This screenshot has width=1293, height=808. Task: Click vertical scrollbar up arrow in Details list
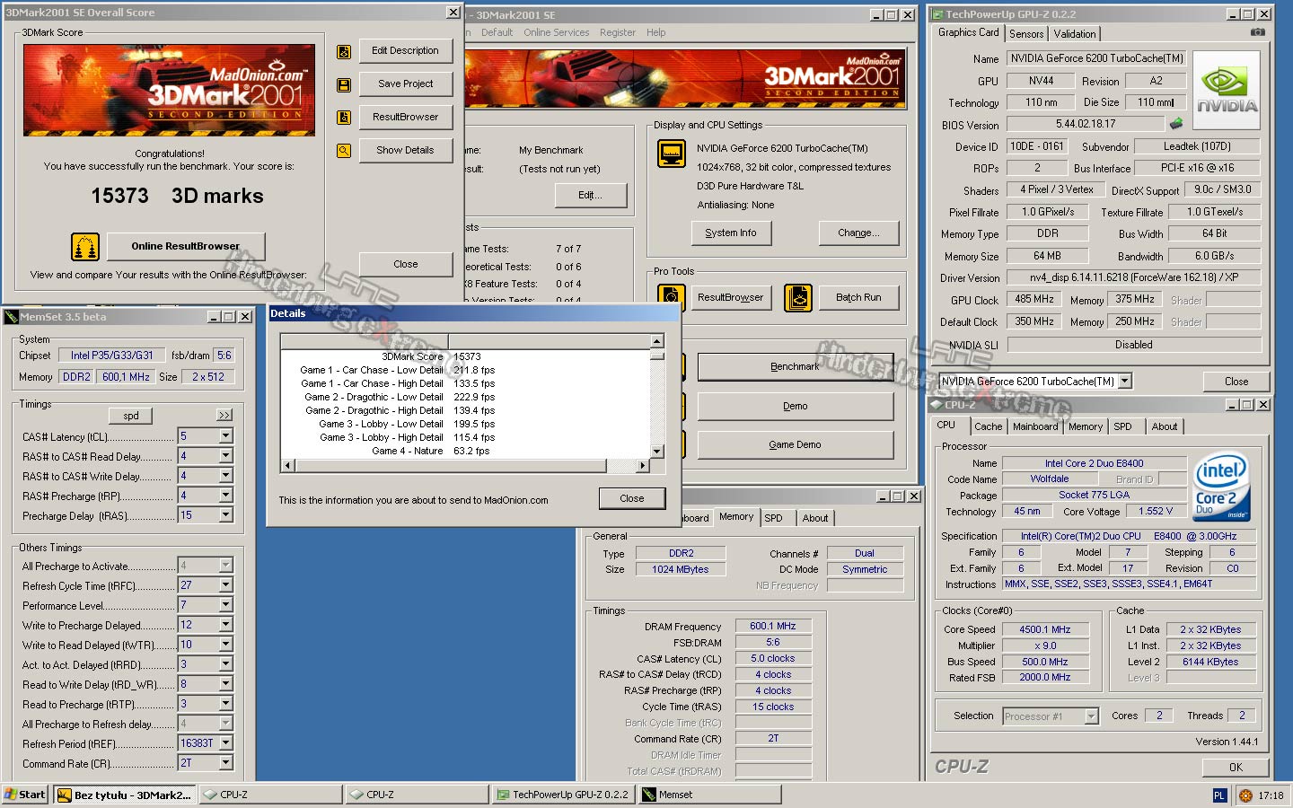click(x=657, y=341)
